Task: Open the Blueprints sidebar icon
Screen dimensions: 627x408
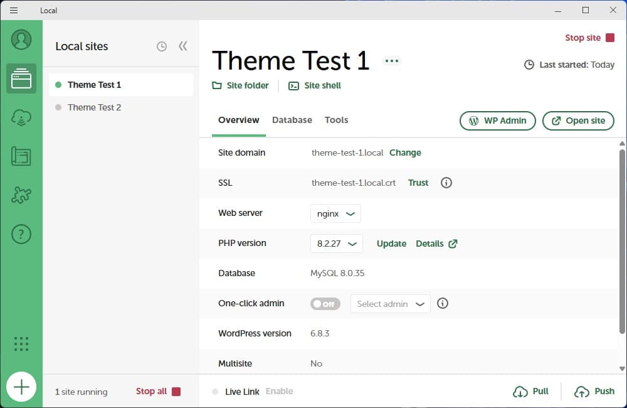Action: coord(21,156)
